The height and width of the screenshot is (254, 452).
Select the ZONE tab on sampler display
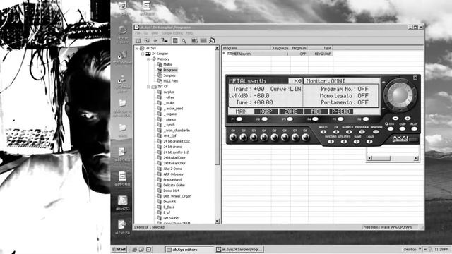click(x=291, y=111)
